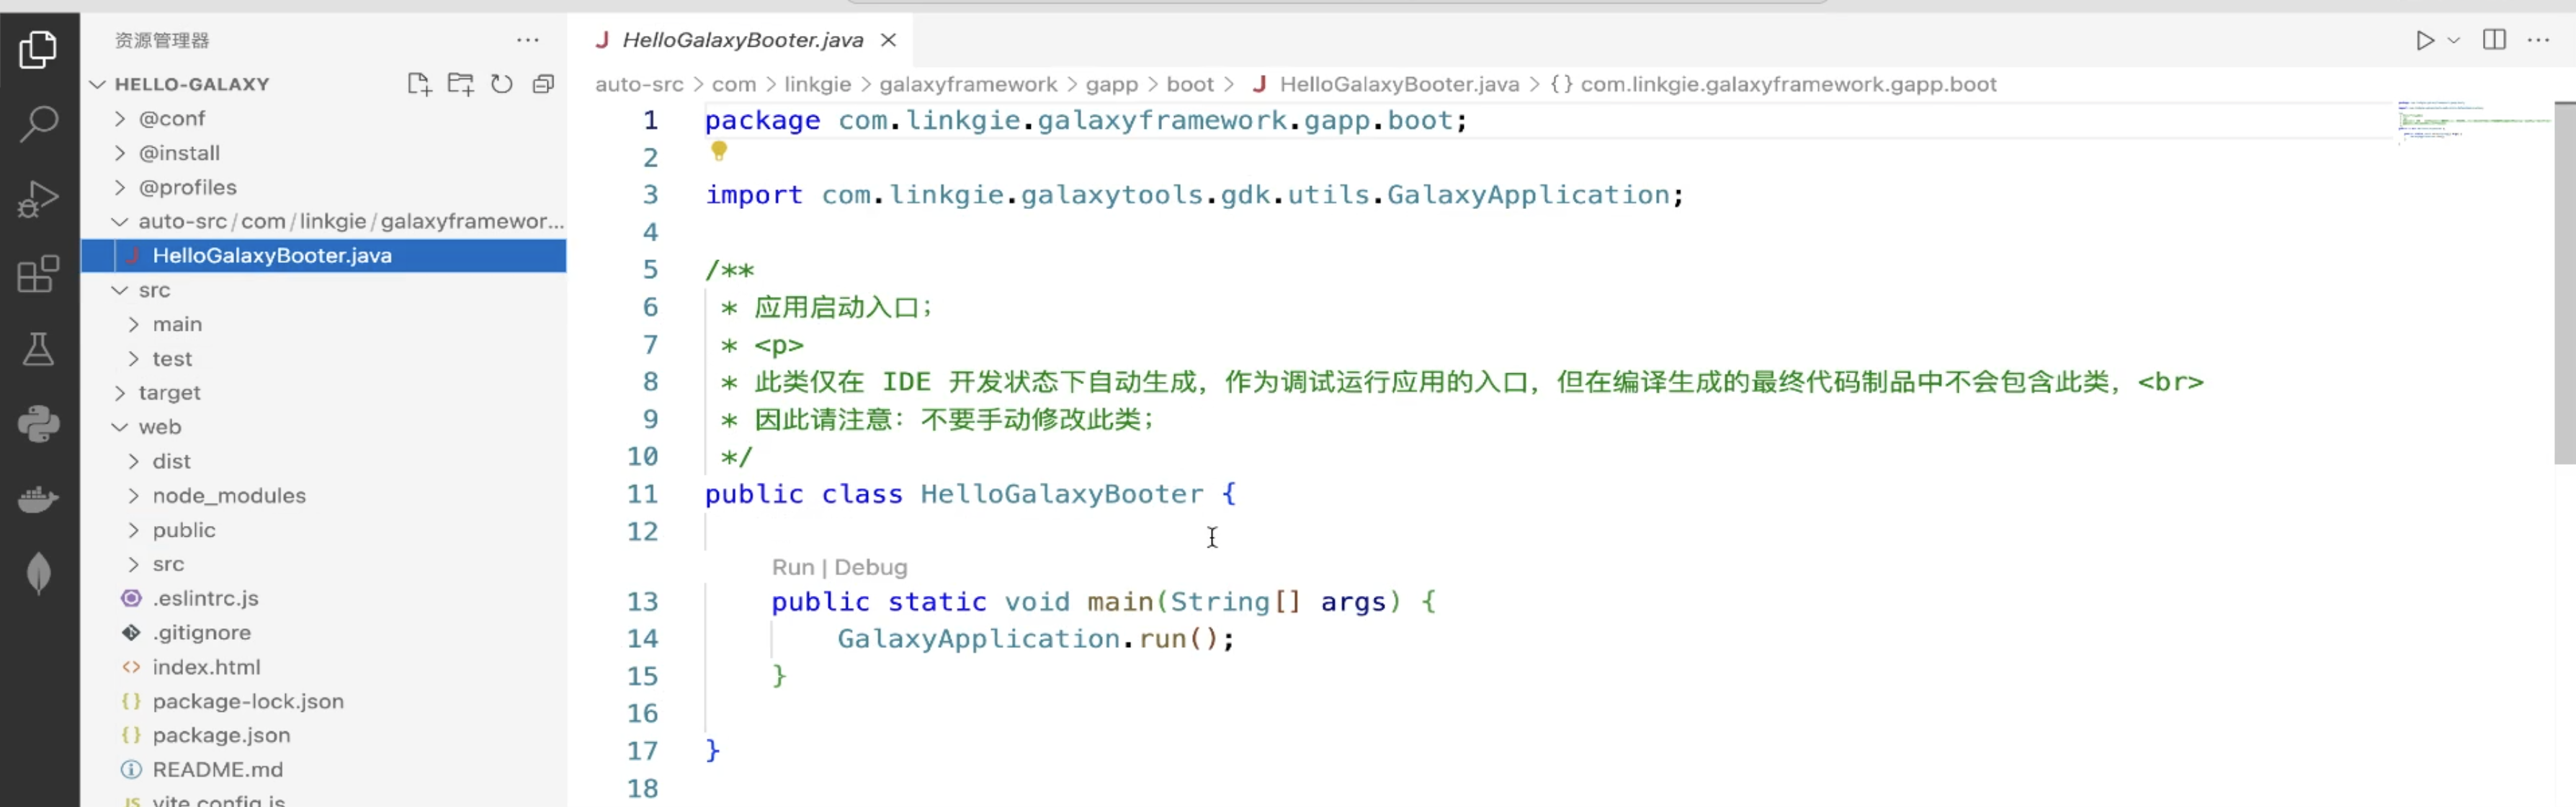Open the Extensions view

click(38, 274)
